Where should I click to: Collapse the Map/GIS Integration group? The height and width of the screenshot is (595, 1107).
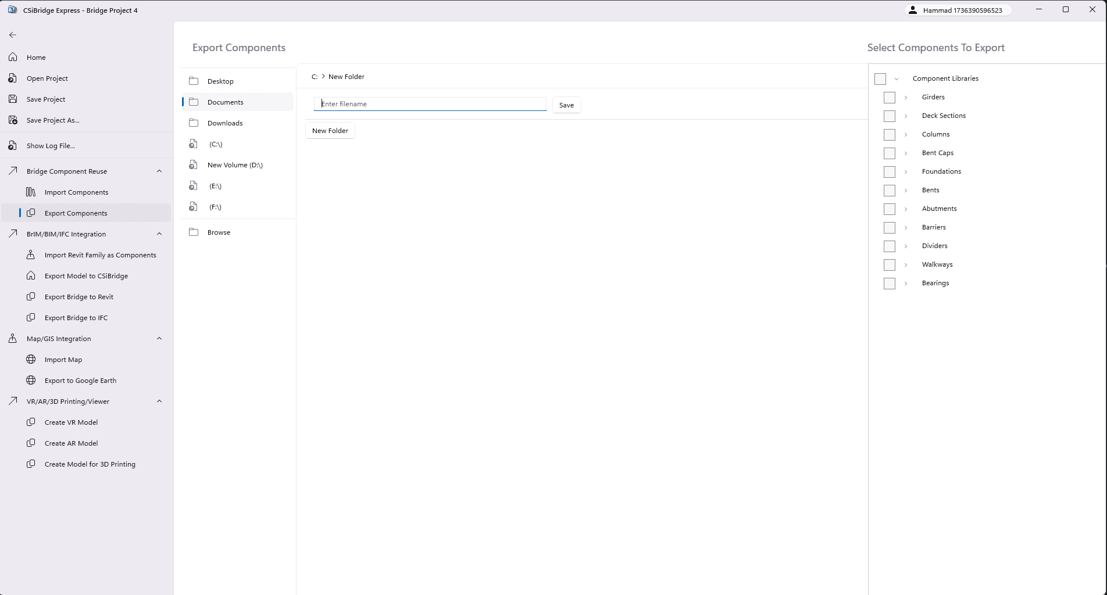pyautogui.click(x=159, y=339)
